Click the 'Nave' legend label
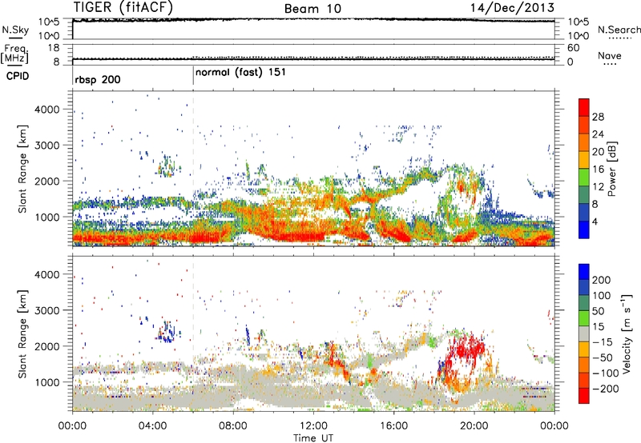Viewport: 641px width, 443px height. [610, 55]
